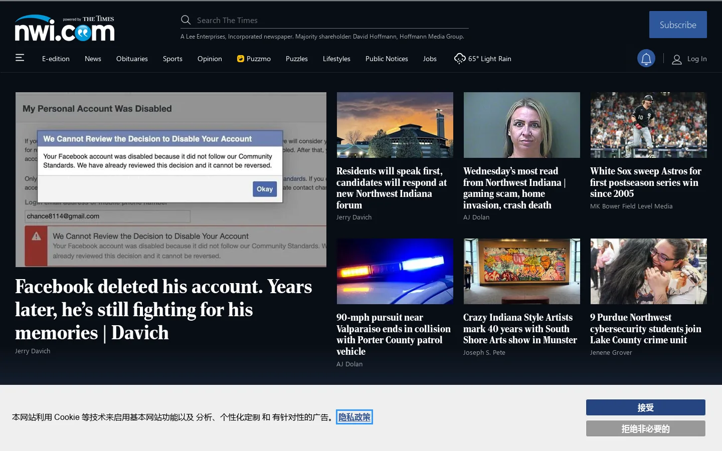The height and width of the screenshot is (451, 722).
Task: Open the E-edition menu item
Action: (x=56, y=59)
